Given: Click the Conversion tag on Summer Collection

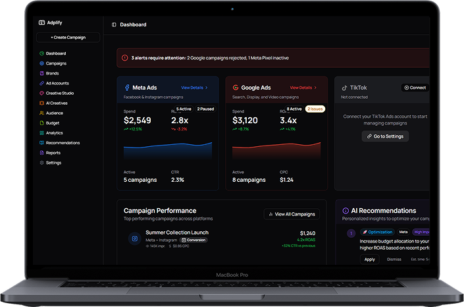Looking at the screenshot, I should tap(193, 240).
